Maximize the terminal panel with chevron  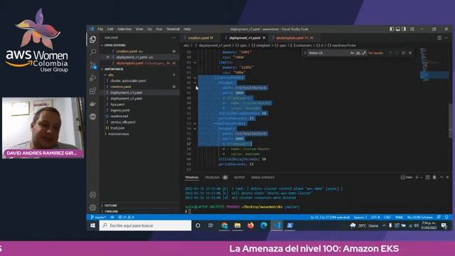(x=441, y=177)
